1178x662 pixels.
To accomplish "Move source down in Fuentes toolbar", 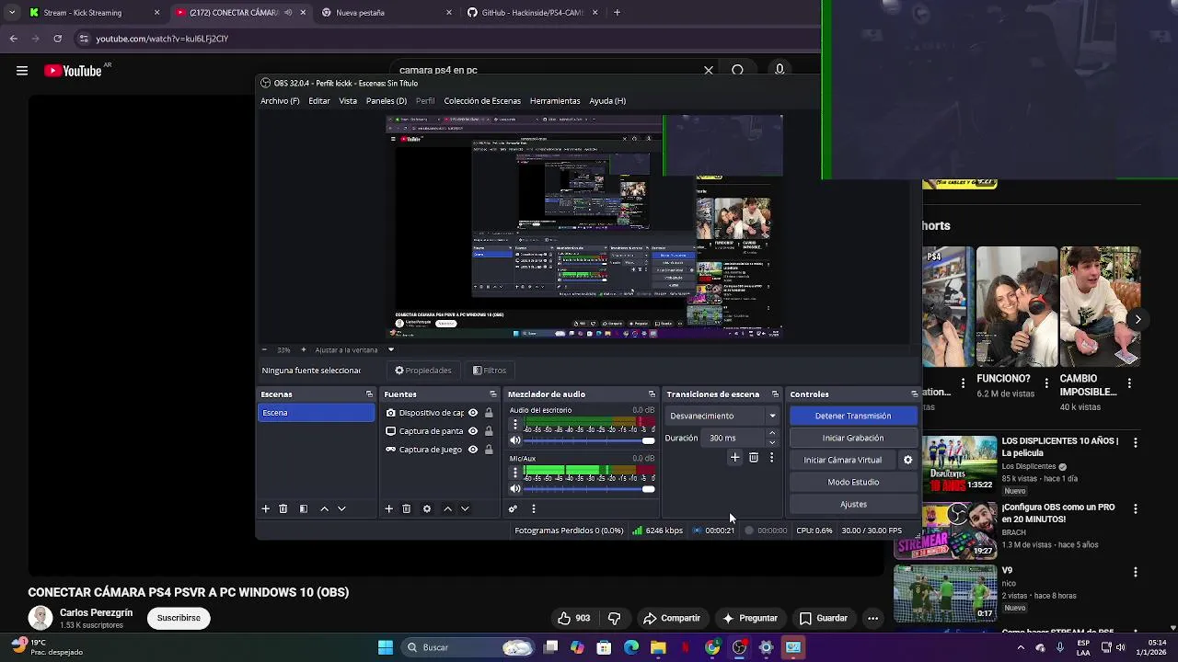I will pos(465,508).
